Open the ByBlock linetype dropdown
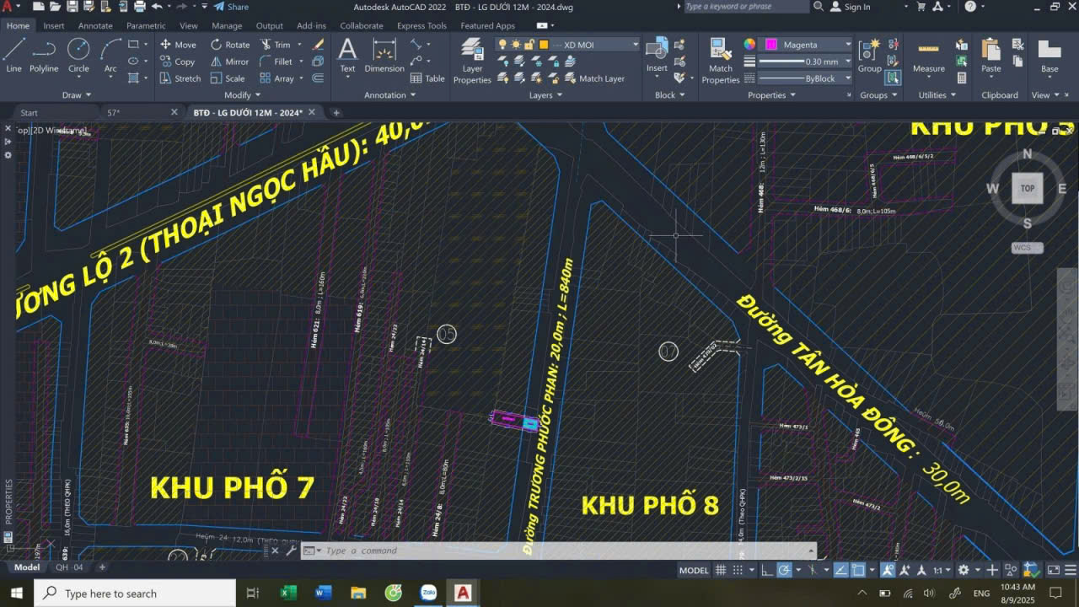1079x607 pixels. tap(847, 78)
